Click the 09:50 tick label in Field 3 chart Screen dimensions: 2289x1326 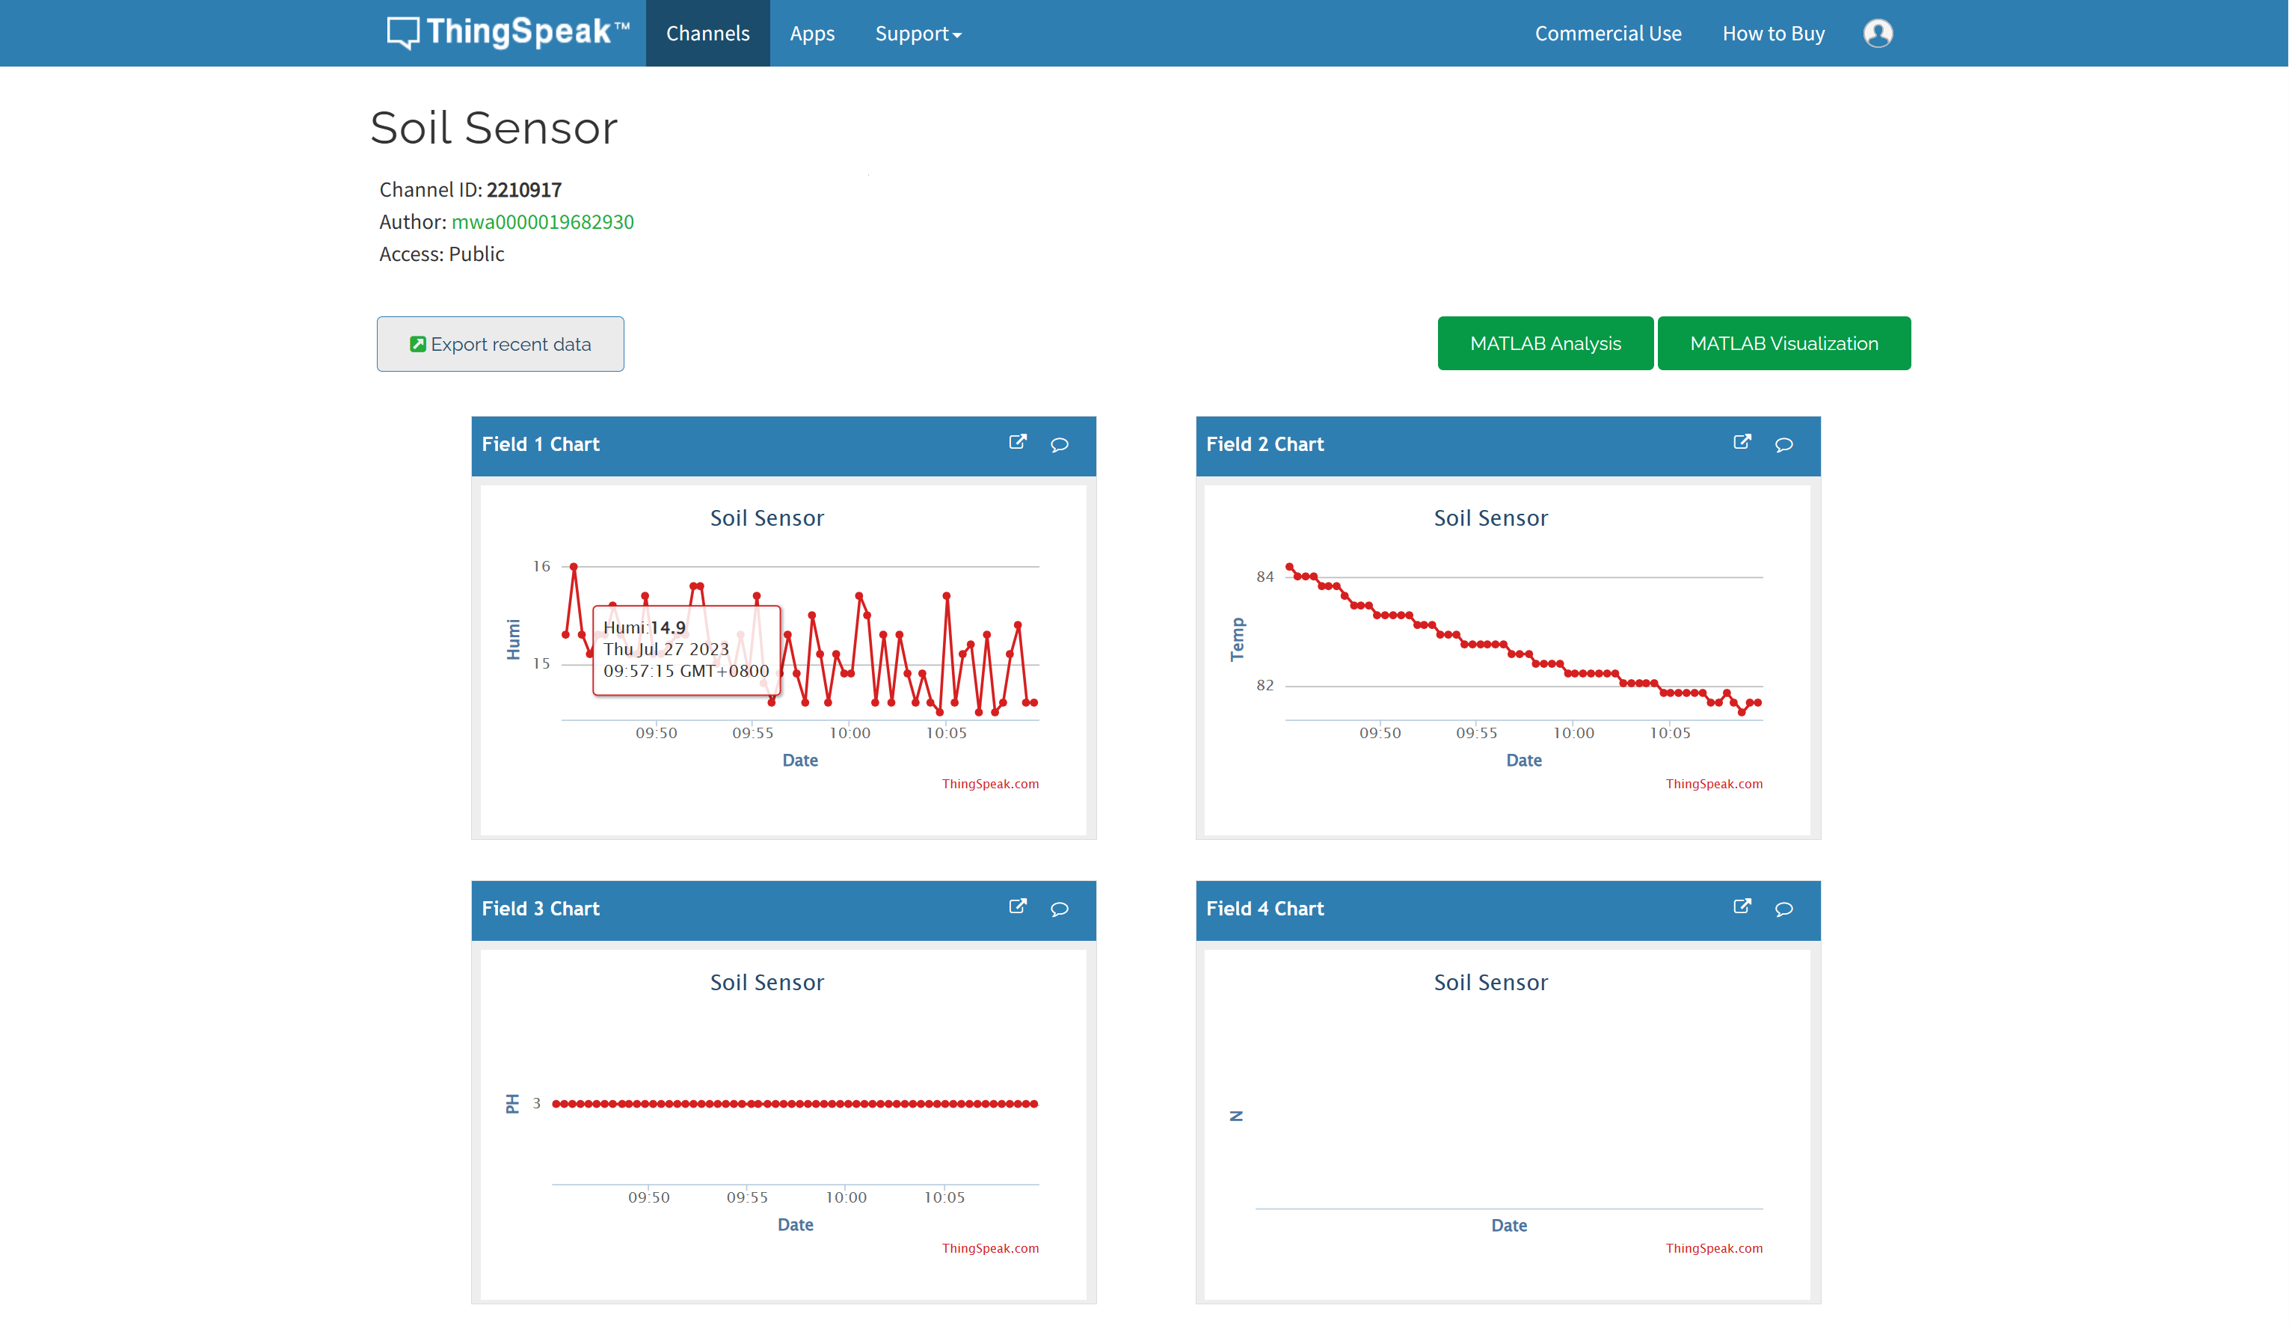(x=648, y=1197)
